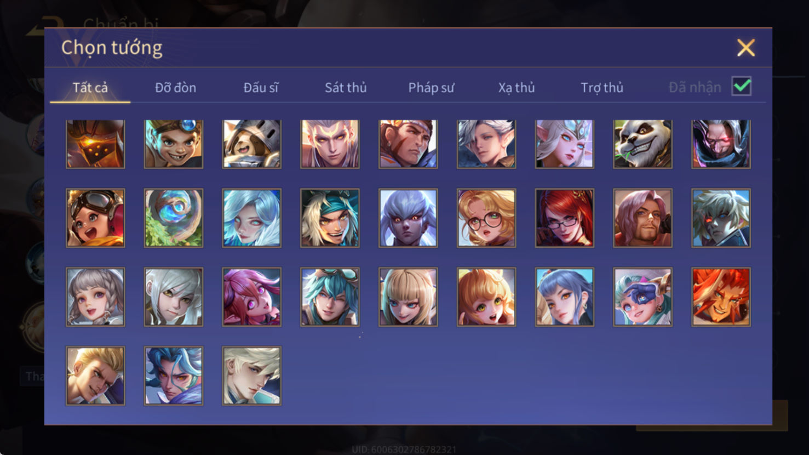Select the blonde girl with round glasses

coord(486,218)
